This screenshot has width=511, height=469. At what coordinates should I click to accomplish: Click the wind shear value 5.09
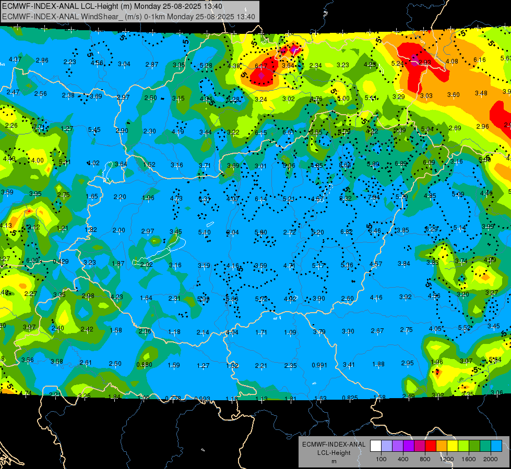click(458, 194)
